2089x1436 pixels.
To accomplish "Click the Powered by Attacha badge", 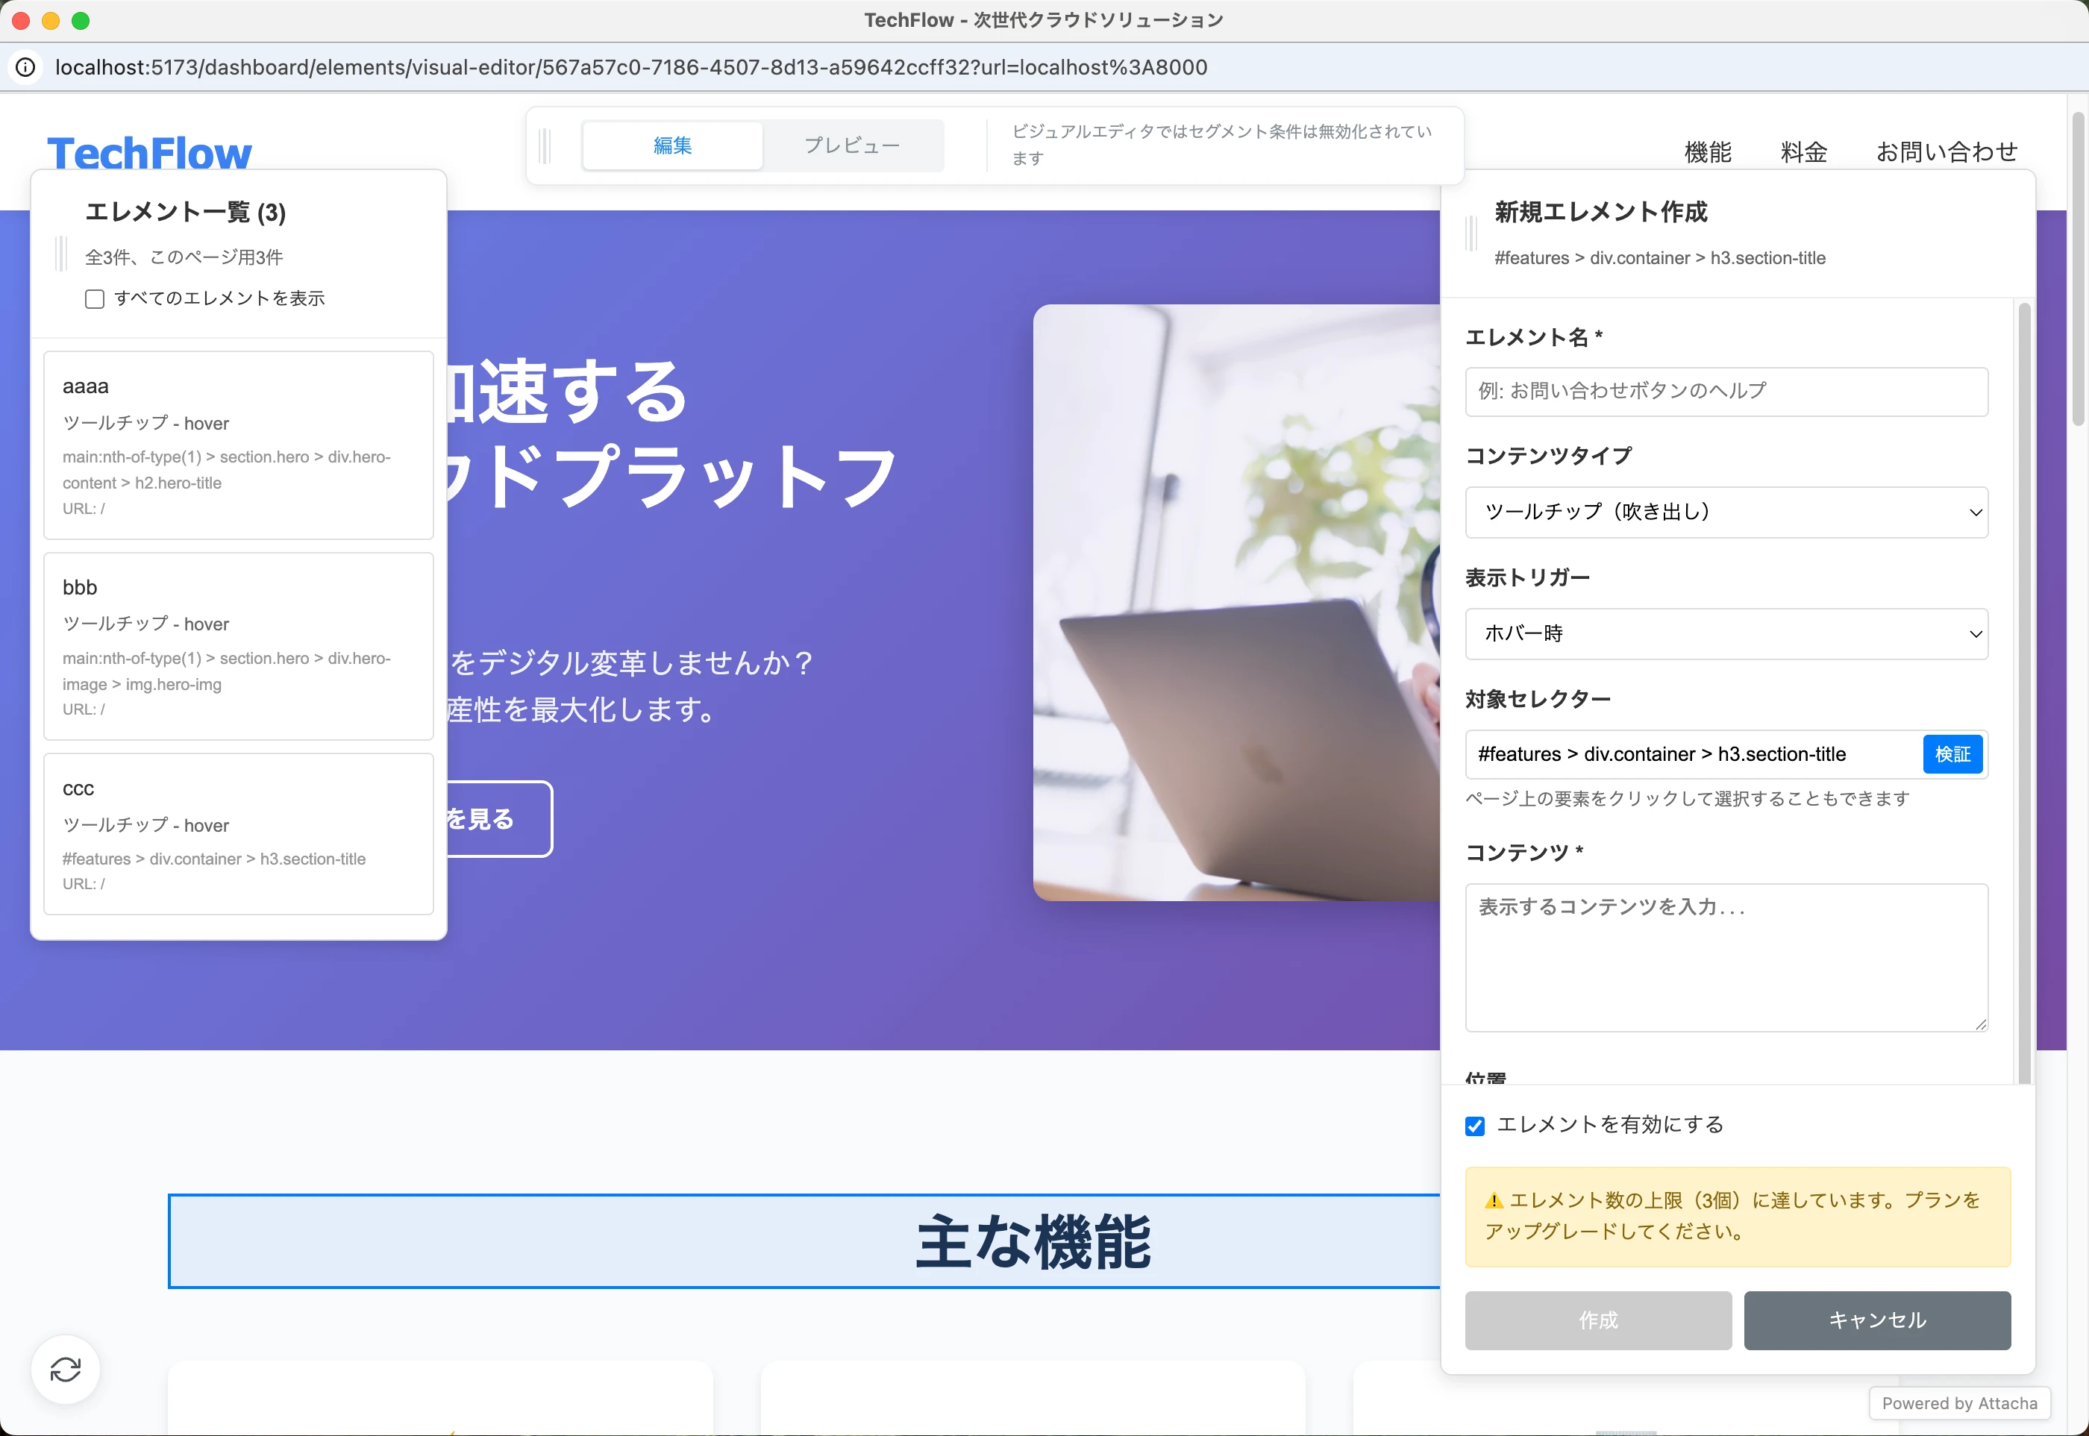I will 1959,1402.
